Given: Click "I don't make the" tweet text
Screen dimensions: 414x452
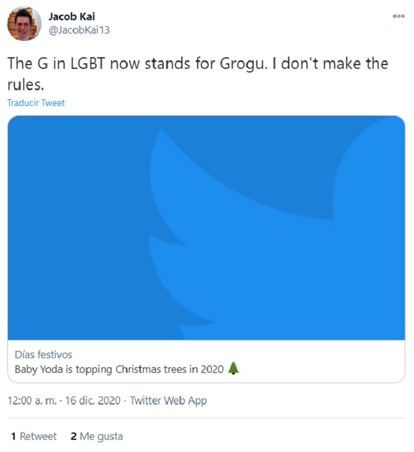Looking at the screenshot, I should coord(330,63).
